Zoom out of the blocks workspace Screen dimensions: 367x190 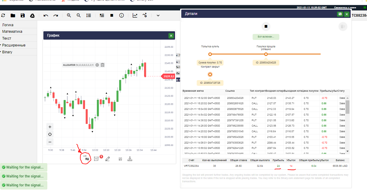[79, 15]
